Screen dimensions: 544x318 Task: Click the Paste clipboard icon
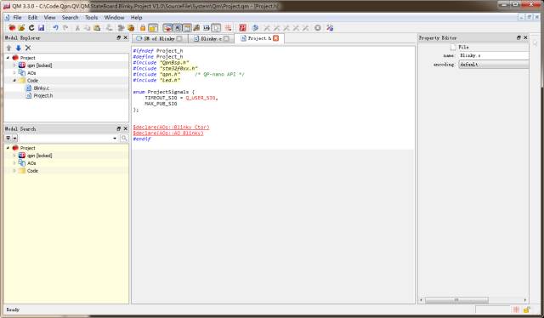click(x=97, y=28)
